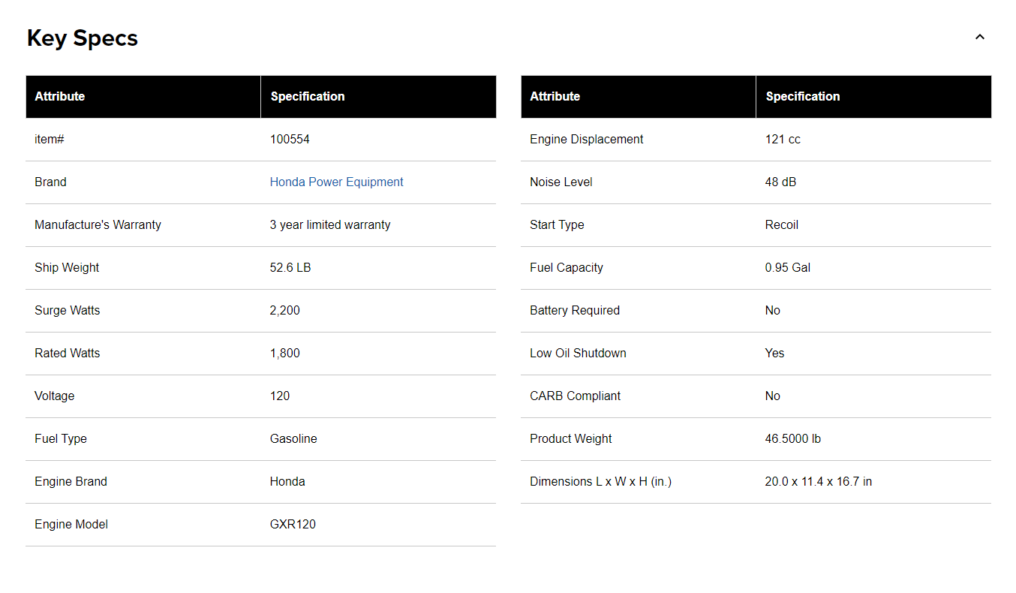Click the Key Specs heading
The image size is (1016, 593).
[x=83, y=38]
